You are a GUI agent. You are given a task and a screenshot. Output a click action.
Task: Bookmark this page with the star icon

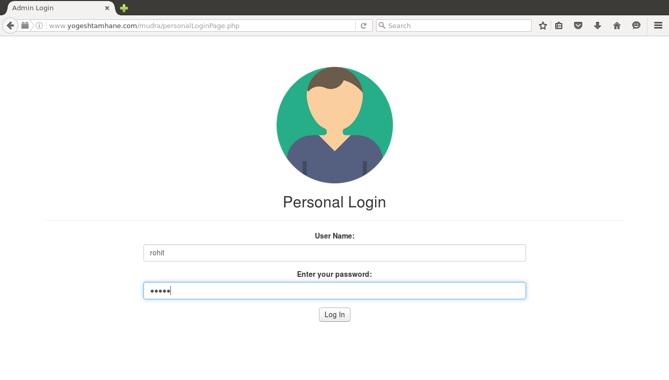click(543, 26)
